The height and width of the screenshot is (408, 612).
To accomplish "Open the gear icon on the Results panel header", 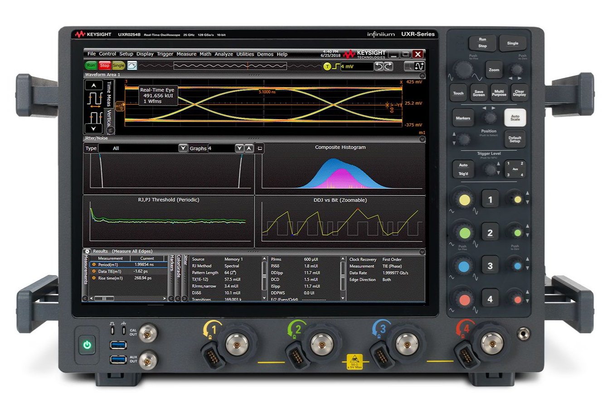I will click(87, 251).
